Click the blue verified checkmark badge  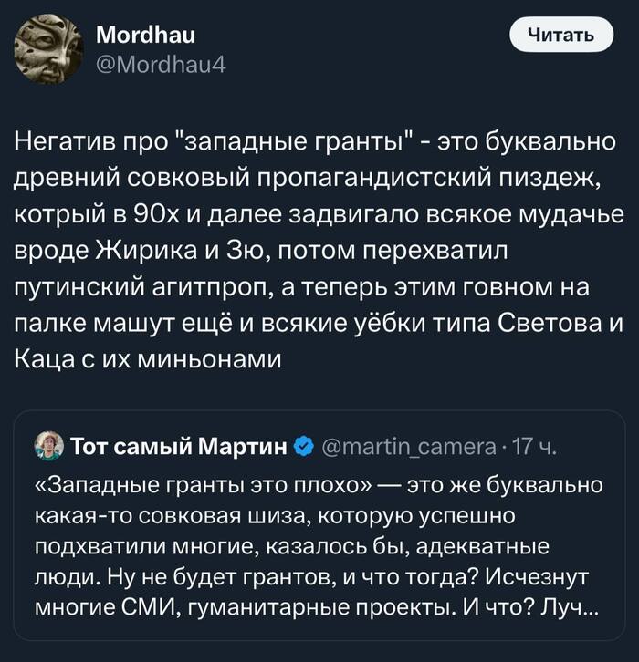pyautogui.click(x=305, y=447)
